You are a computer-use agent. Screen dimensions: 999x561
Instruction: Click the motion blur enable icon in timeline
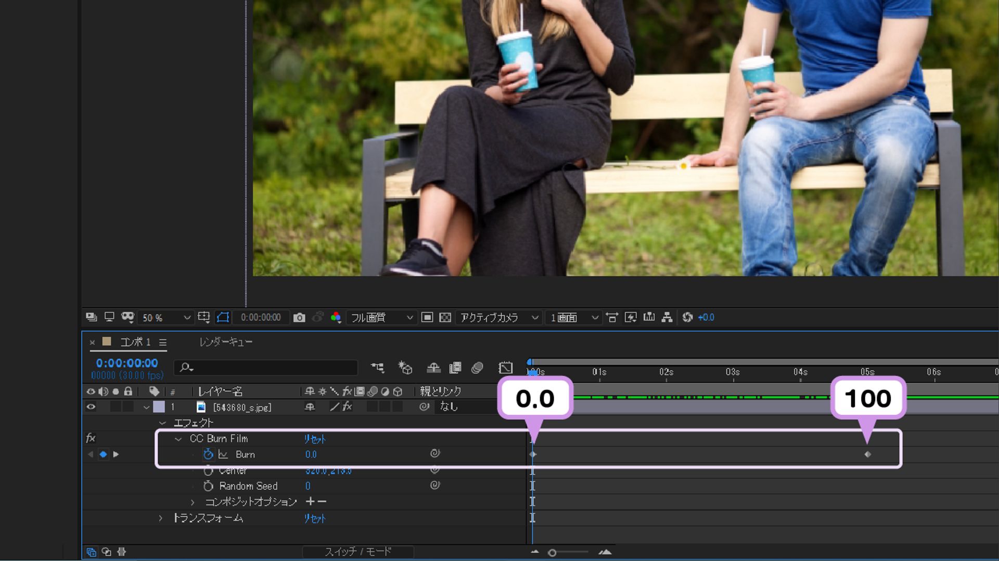click(477, 368)
